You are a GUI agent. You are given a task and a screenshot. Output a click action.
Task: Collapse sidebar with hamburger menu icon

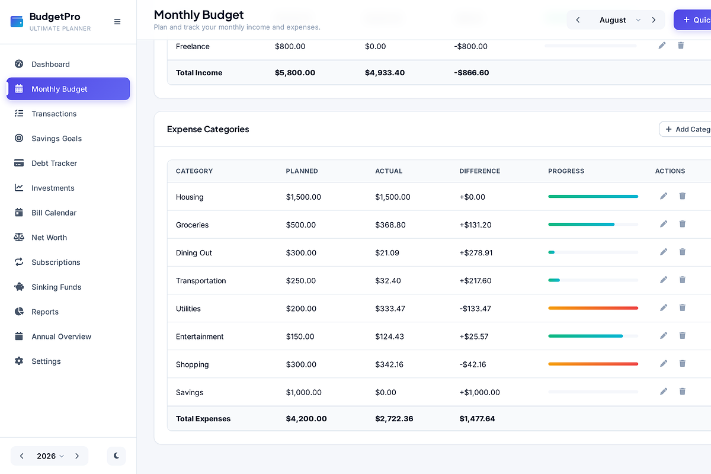tap(117, 21)
